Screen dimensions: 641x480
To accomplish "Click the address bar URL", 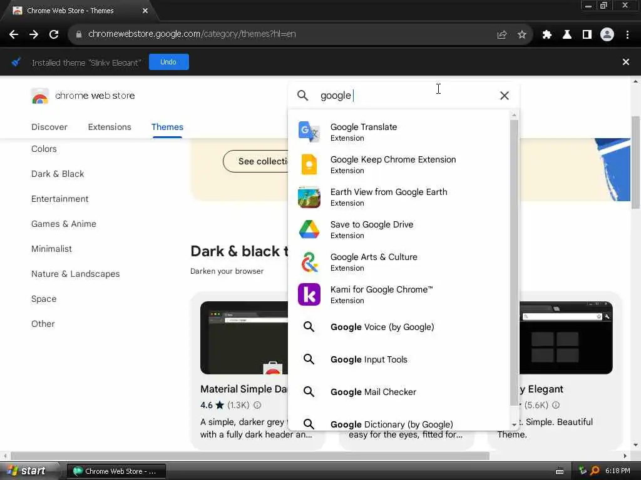I will pyautogui.click(x=192, y=34).
